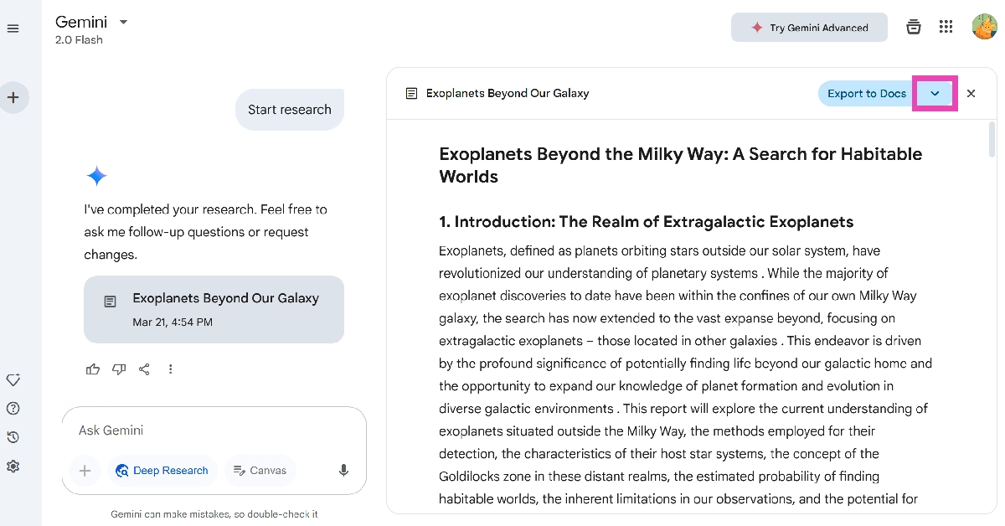Click Export to Docs button
This screenshot has width=1005, height=526.
(x=866, y=94)
